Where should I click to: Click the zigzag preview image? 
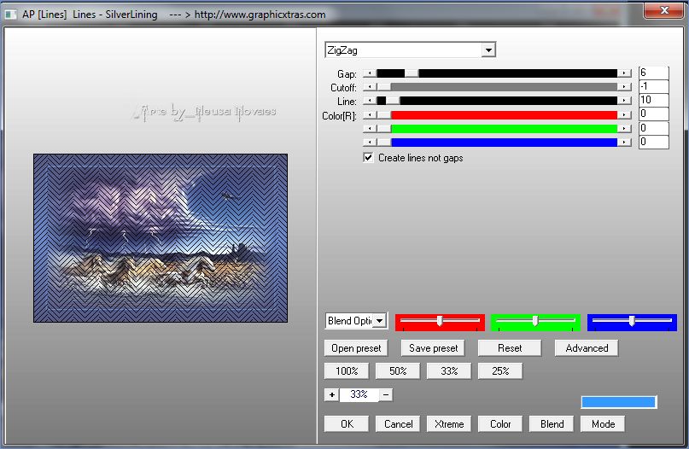(161, 238)
